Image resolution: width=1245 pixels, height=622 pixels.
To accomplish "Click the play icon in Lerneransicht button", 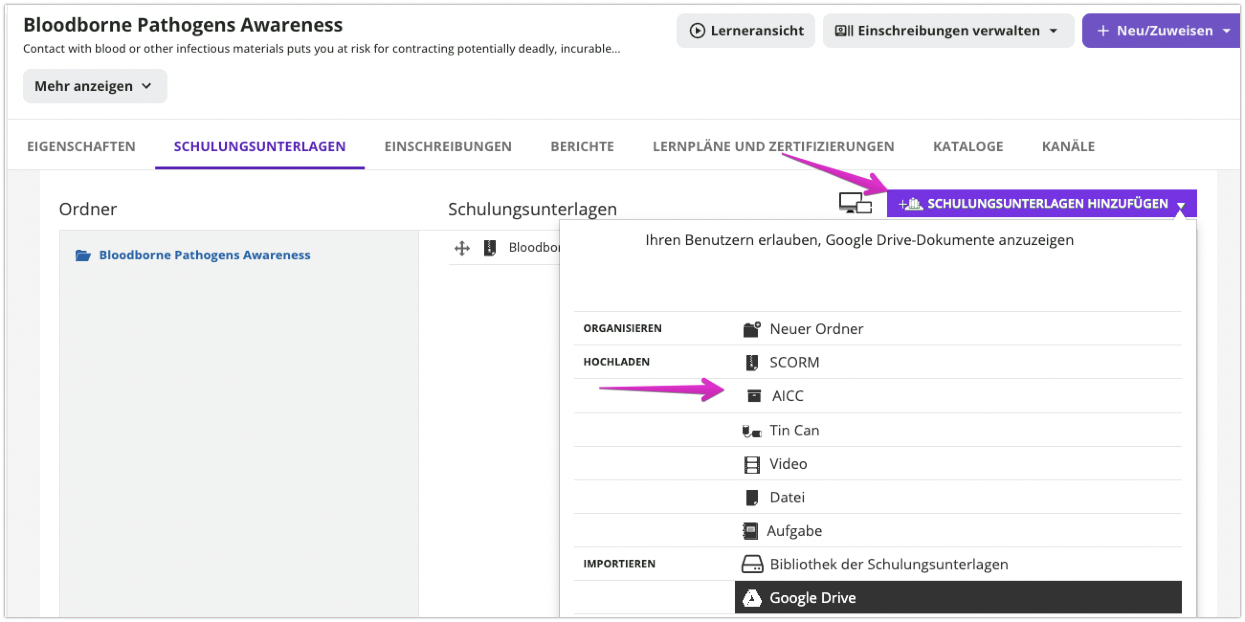I will (697, 31).
